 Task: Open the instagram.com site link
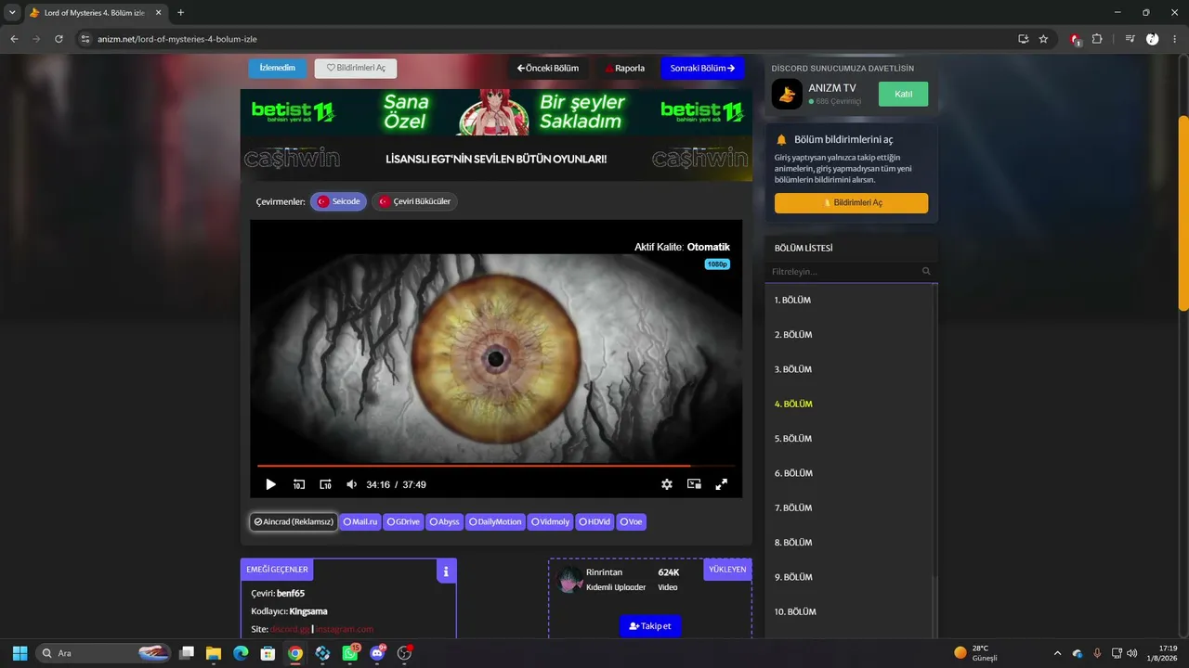point(345,629)
